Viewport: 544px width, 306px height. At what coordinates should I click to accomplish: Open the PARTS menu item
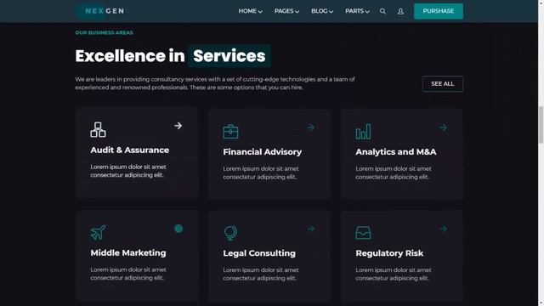354,11
